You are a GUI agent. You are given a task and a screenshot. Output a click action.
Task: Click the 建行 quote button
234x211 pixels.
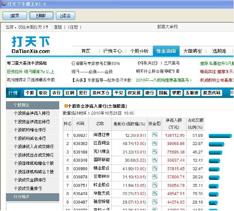pyautogui.click(x=150, y=93)
